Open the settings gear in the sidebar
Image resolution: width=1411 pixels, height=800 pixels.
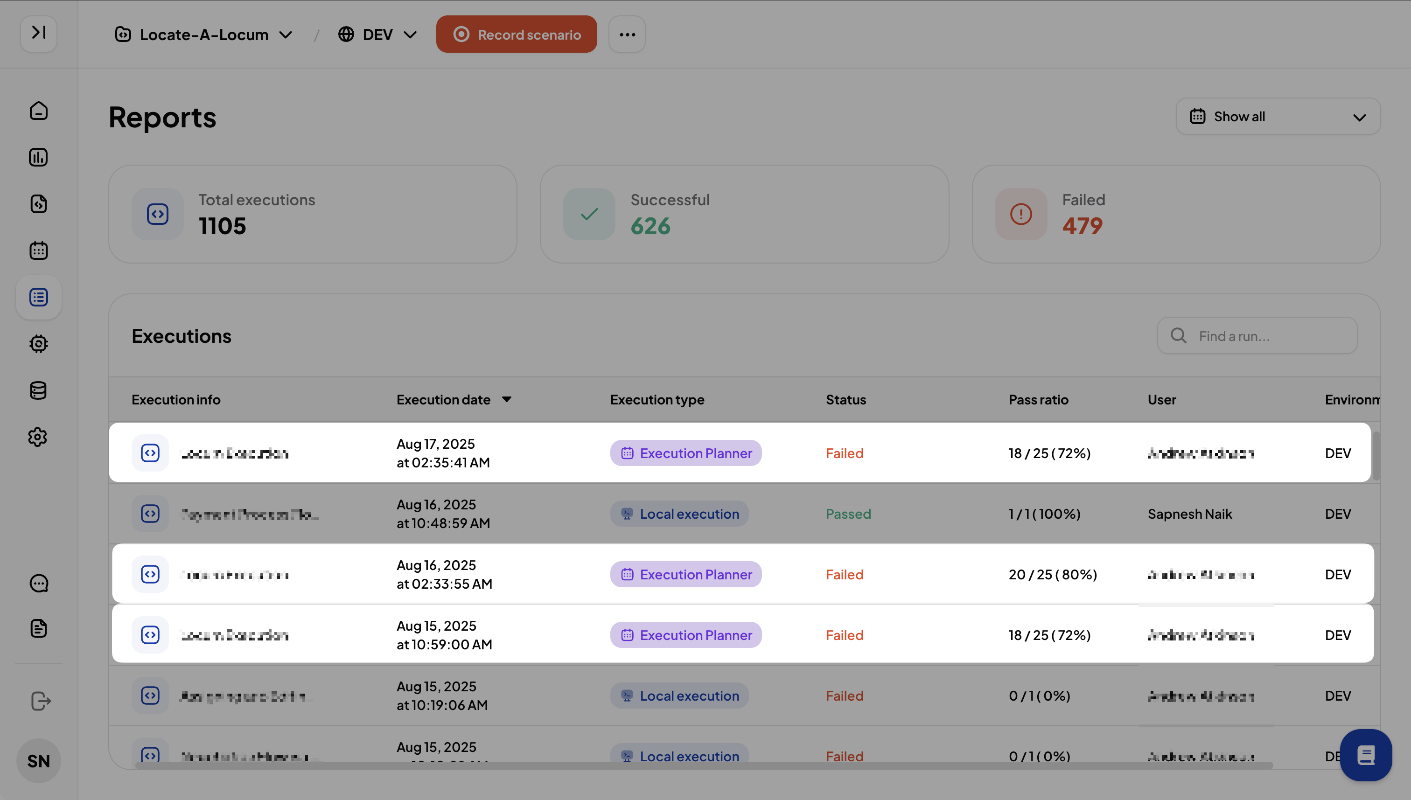[x=38, y=438]
